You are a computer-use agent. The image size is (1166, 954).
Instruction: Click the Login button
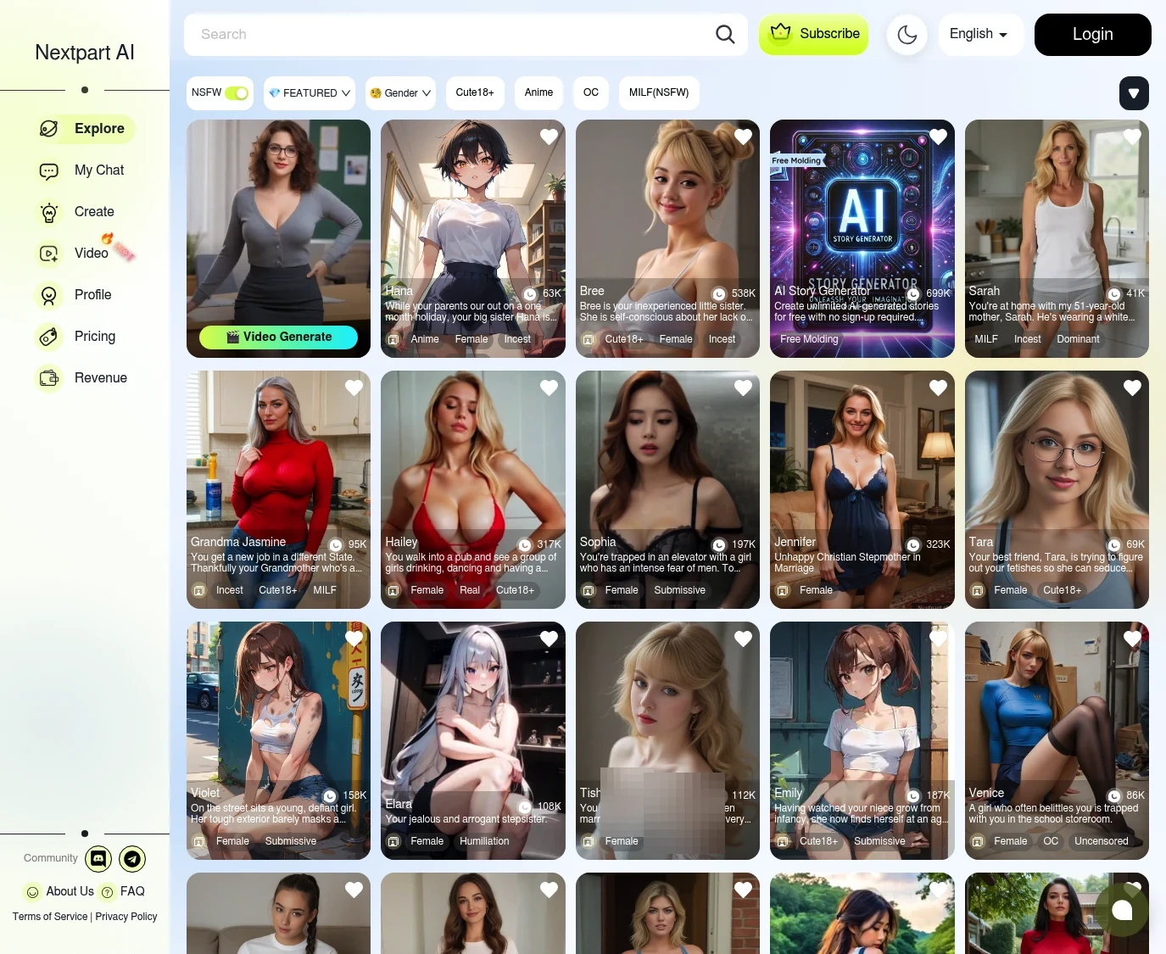coord(1093,35)
